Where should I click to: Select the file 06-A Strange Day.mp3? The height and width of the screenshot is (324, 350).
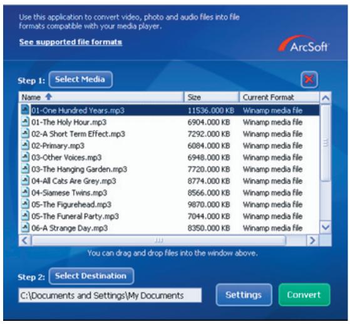tap(69, 228)
